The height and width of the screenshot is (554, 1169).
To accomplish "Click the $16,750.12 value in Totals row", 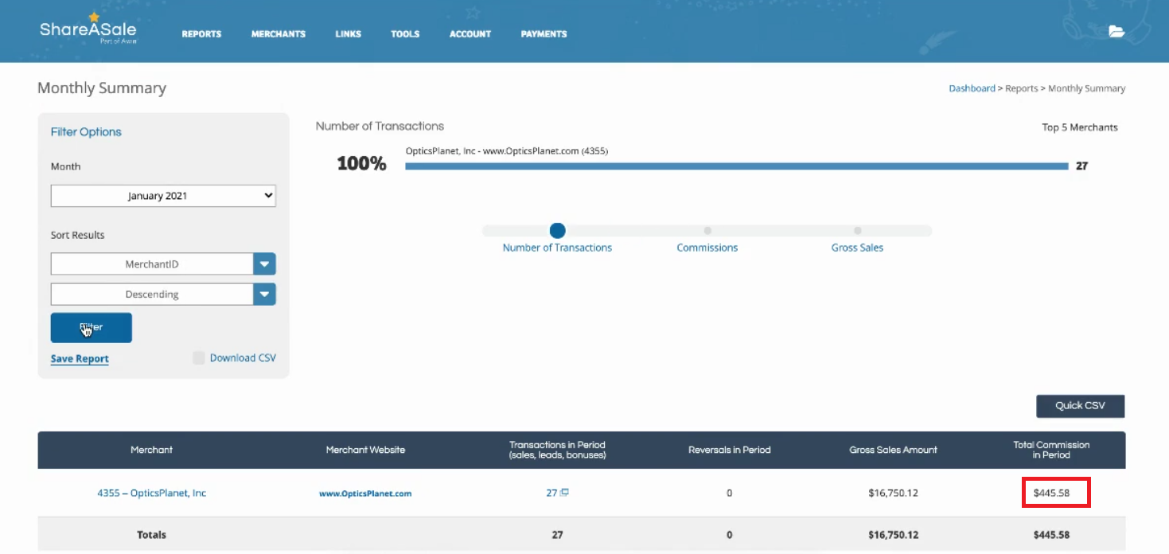I will pos(893,535).
